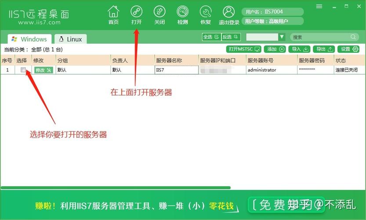366x220 pixels.
Task: Click the 导出 export button
Action: (x=324, y=49)
